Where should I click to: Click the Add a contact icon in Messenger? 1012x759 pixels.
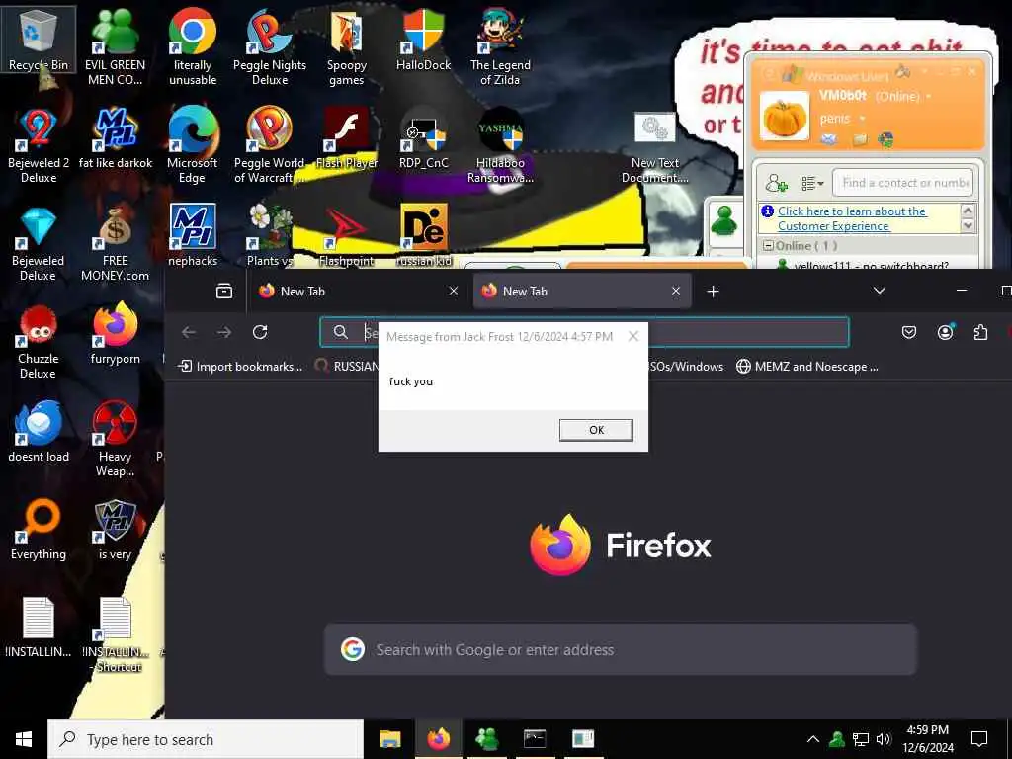coord(776,183)
